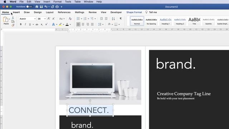Click the Home icon in title bar
The height and width of the screenshot is (129, 229).
click(x=37, y=7)
